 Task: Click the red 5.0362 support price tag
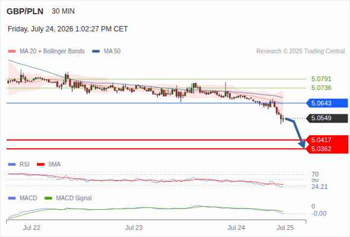point(327,149)
